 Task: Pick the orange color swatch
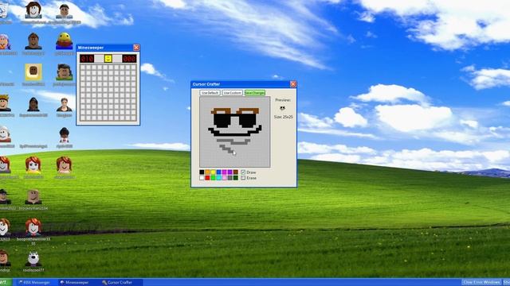[207, 172]
